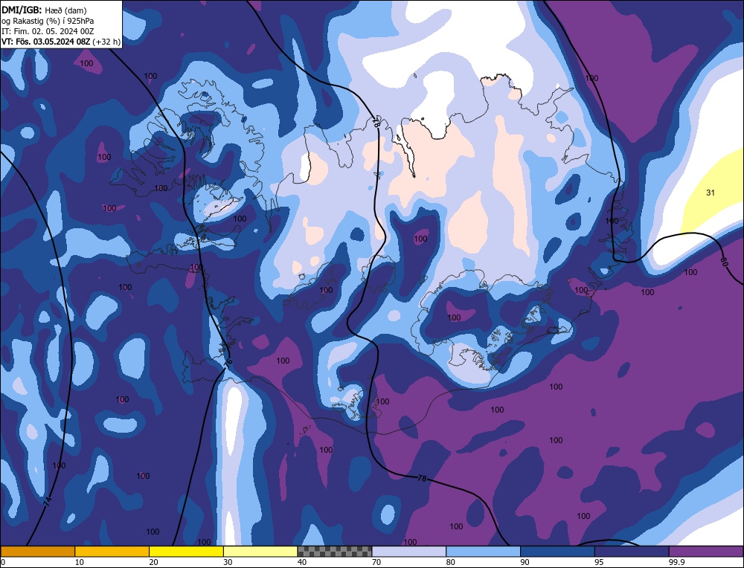Pick the lavender 70–80 legend swatch

(409, 551)
